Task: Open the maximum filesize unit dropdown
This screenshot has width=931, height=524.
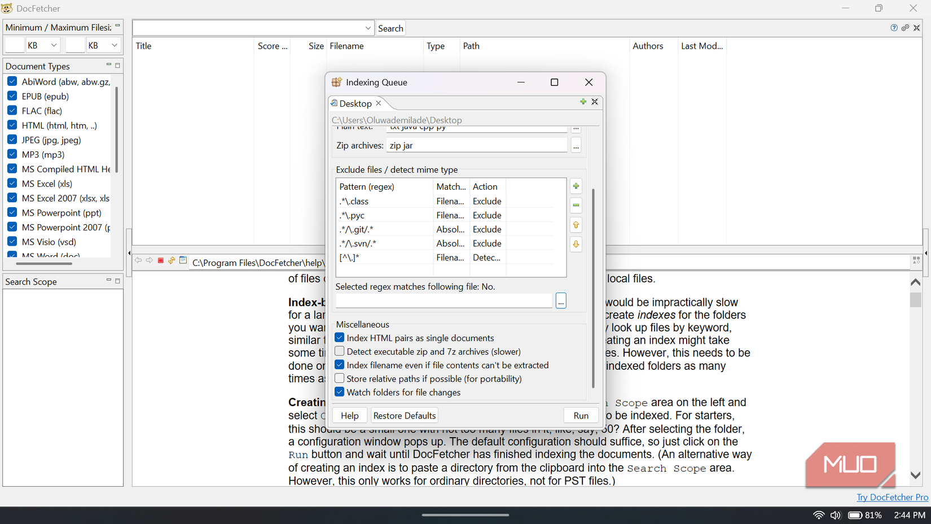Action: (103, 45)
